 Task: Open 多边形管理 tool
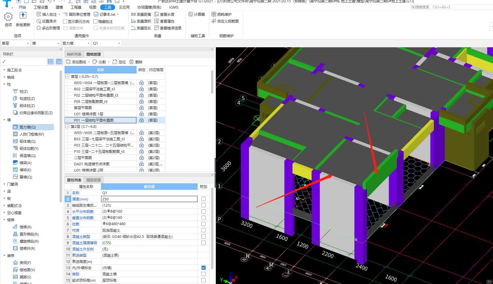tap(48, 28)
